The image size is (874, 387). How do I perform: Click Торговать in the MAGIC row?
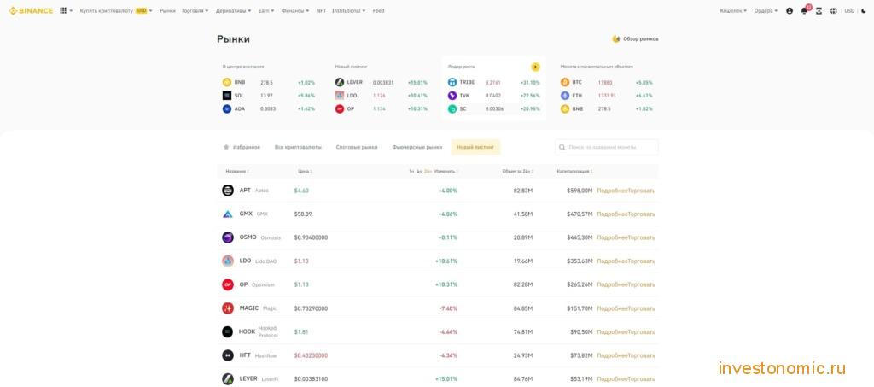click(642, 308)
